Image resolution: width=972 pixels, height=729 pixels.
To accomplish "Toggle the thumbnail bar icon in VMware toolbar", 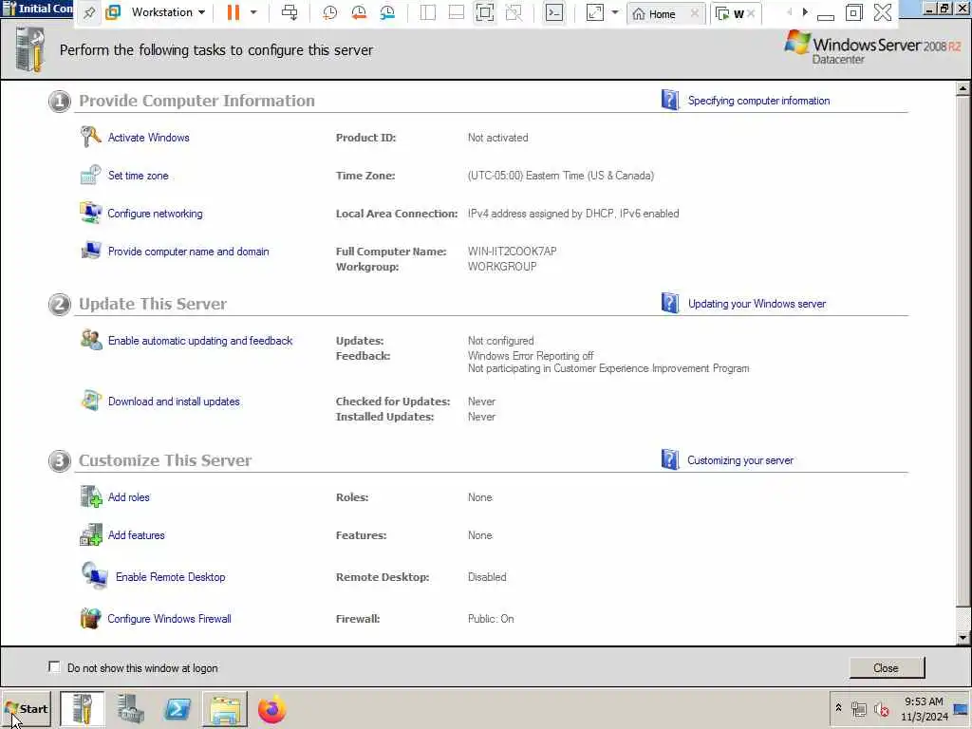I will click(x=457, y=12).
